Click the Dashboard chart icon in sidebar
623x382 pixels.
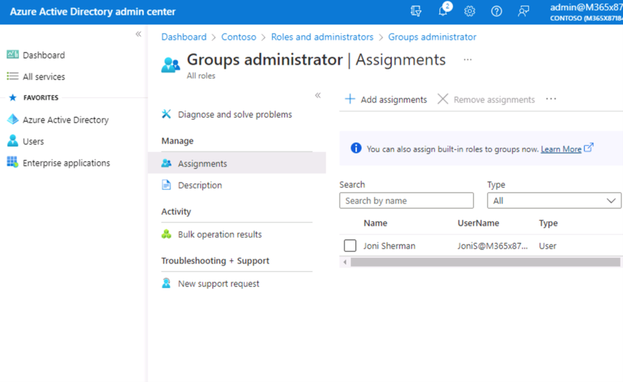coord(12,54)
